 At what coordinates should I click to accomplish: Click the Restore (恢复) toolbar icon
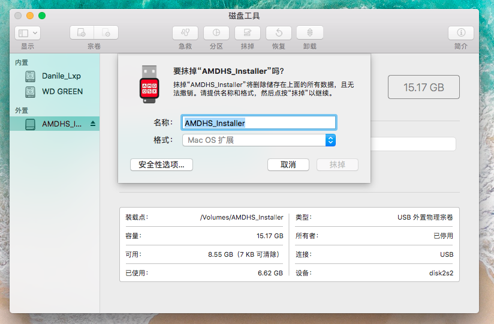(x=279, y=33)
